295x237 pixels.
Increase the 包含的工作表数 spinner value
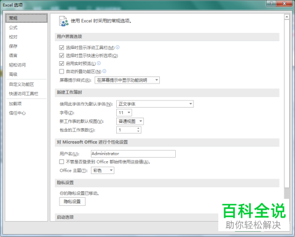[x=139, y=128]
